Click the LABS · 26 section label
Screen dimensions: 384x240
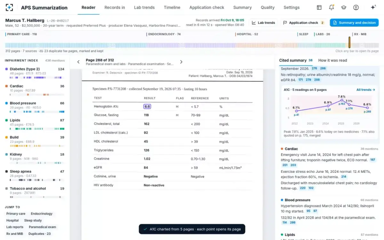[323, 34]
